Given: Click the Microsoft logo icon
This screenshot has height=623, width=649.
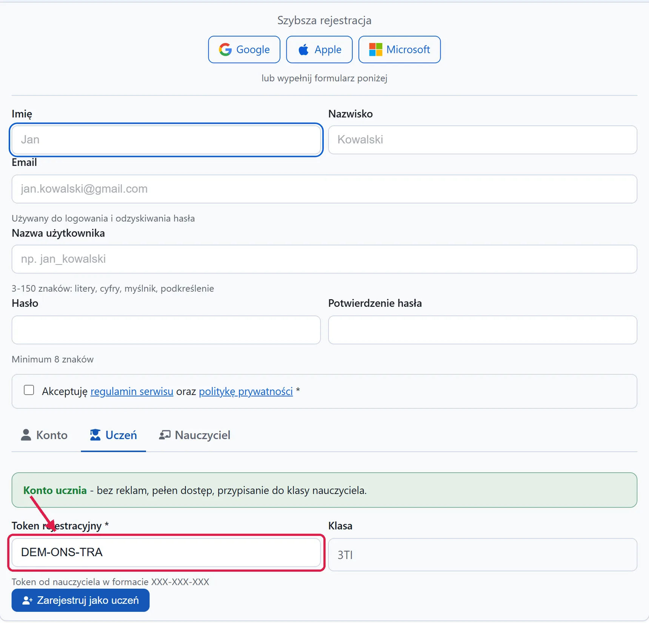Looking at the screenshot, I should point(375,49).
